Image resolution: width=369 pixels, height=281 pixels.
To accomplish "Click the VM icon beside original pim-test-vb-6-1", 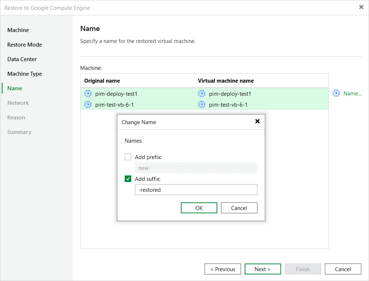I will (88, 104).
